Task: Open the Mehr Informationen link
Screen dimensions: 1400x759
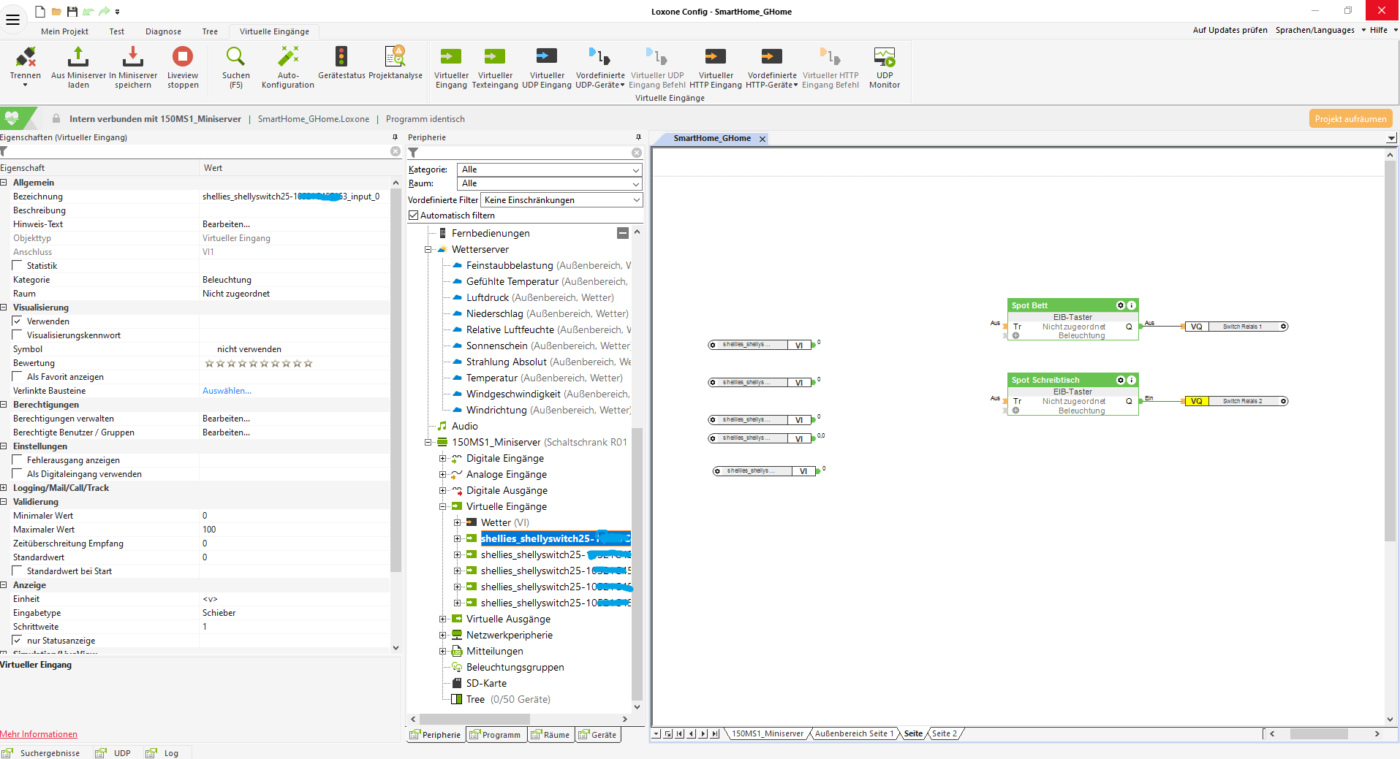Action: pyautogui.click(x=39, y=734)
